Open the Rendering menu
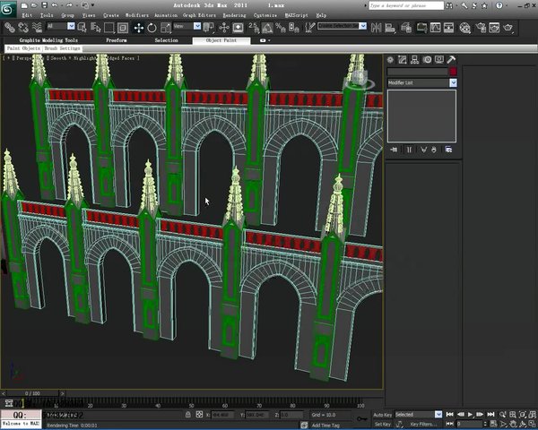The width and height of the screenshot is (538, 430). tap(234, 15)
